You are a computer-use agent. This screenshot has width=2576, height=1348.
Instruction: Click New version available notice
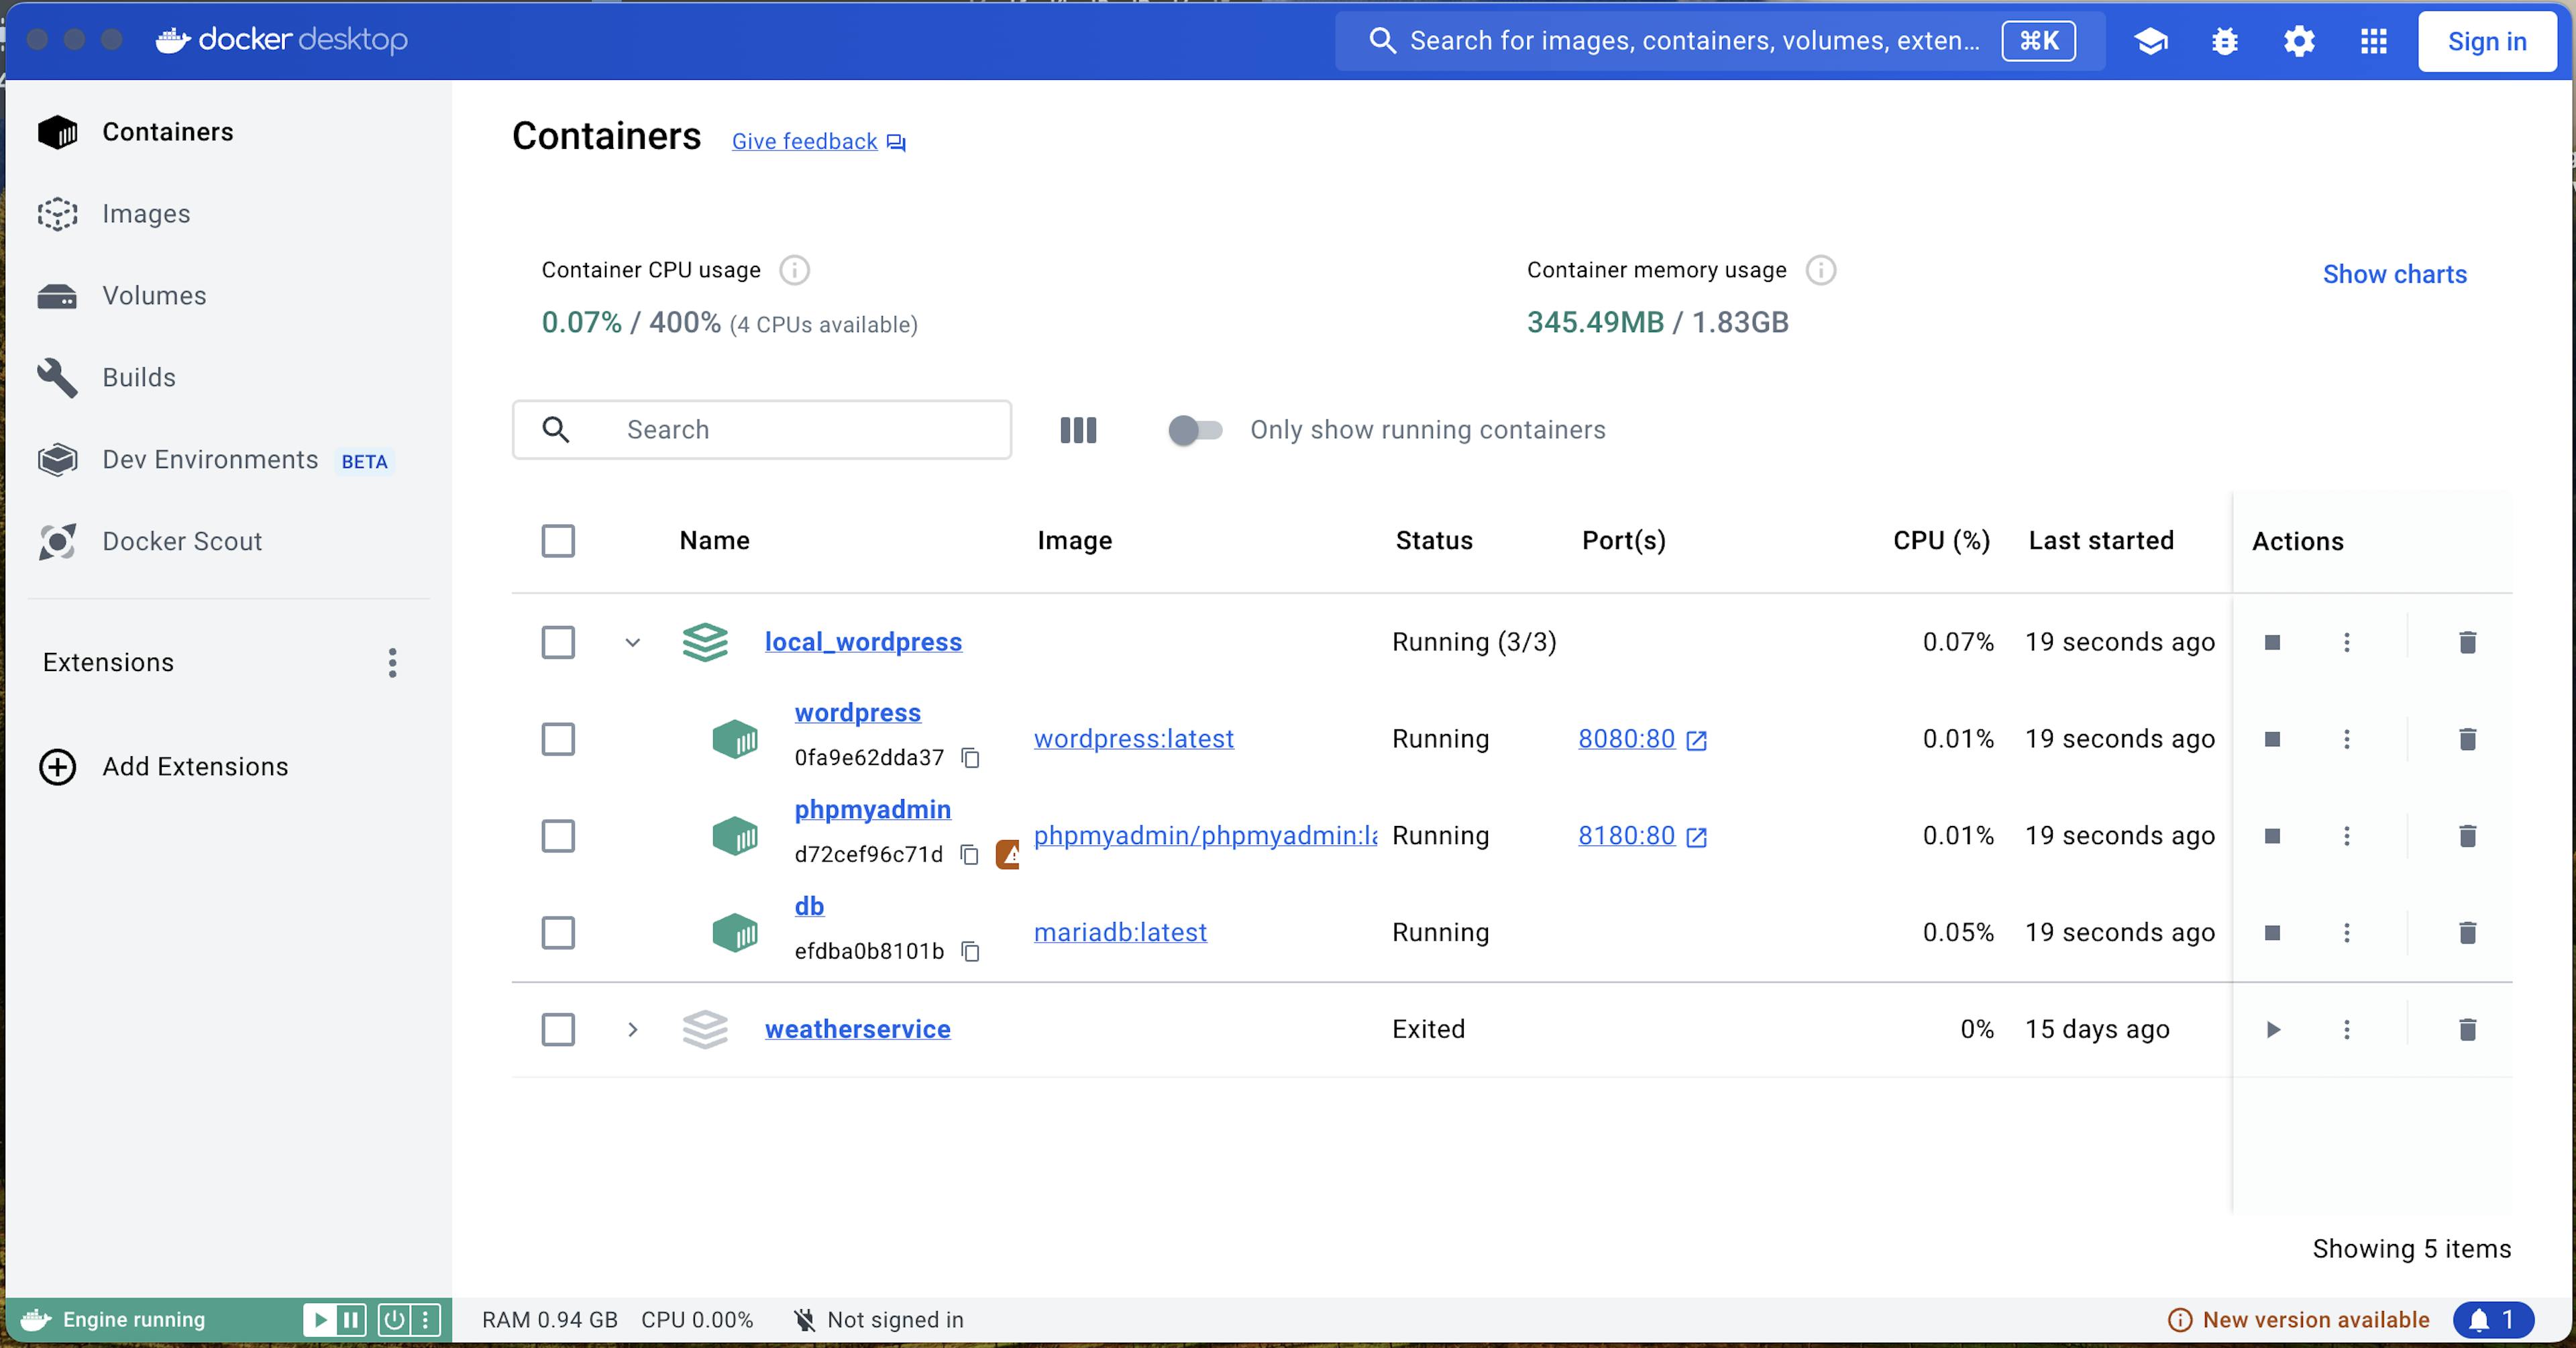pos(2298,1320)
